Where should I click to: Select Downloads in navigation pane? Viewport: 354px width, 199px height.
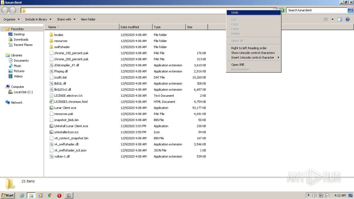pyautogui.click(x=21, y=40)
